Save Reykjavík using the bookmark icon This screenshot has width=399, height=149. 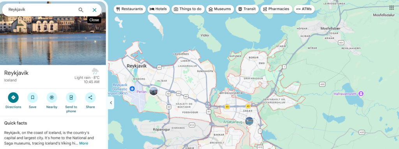(x=33, y=98)
